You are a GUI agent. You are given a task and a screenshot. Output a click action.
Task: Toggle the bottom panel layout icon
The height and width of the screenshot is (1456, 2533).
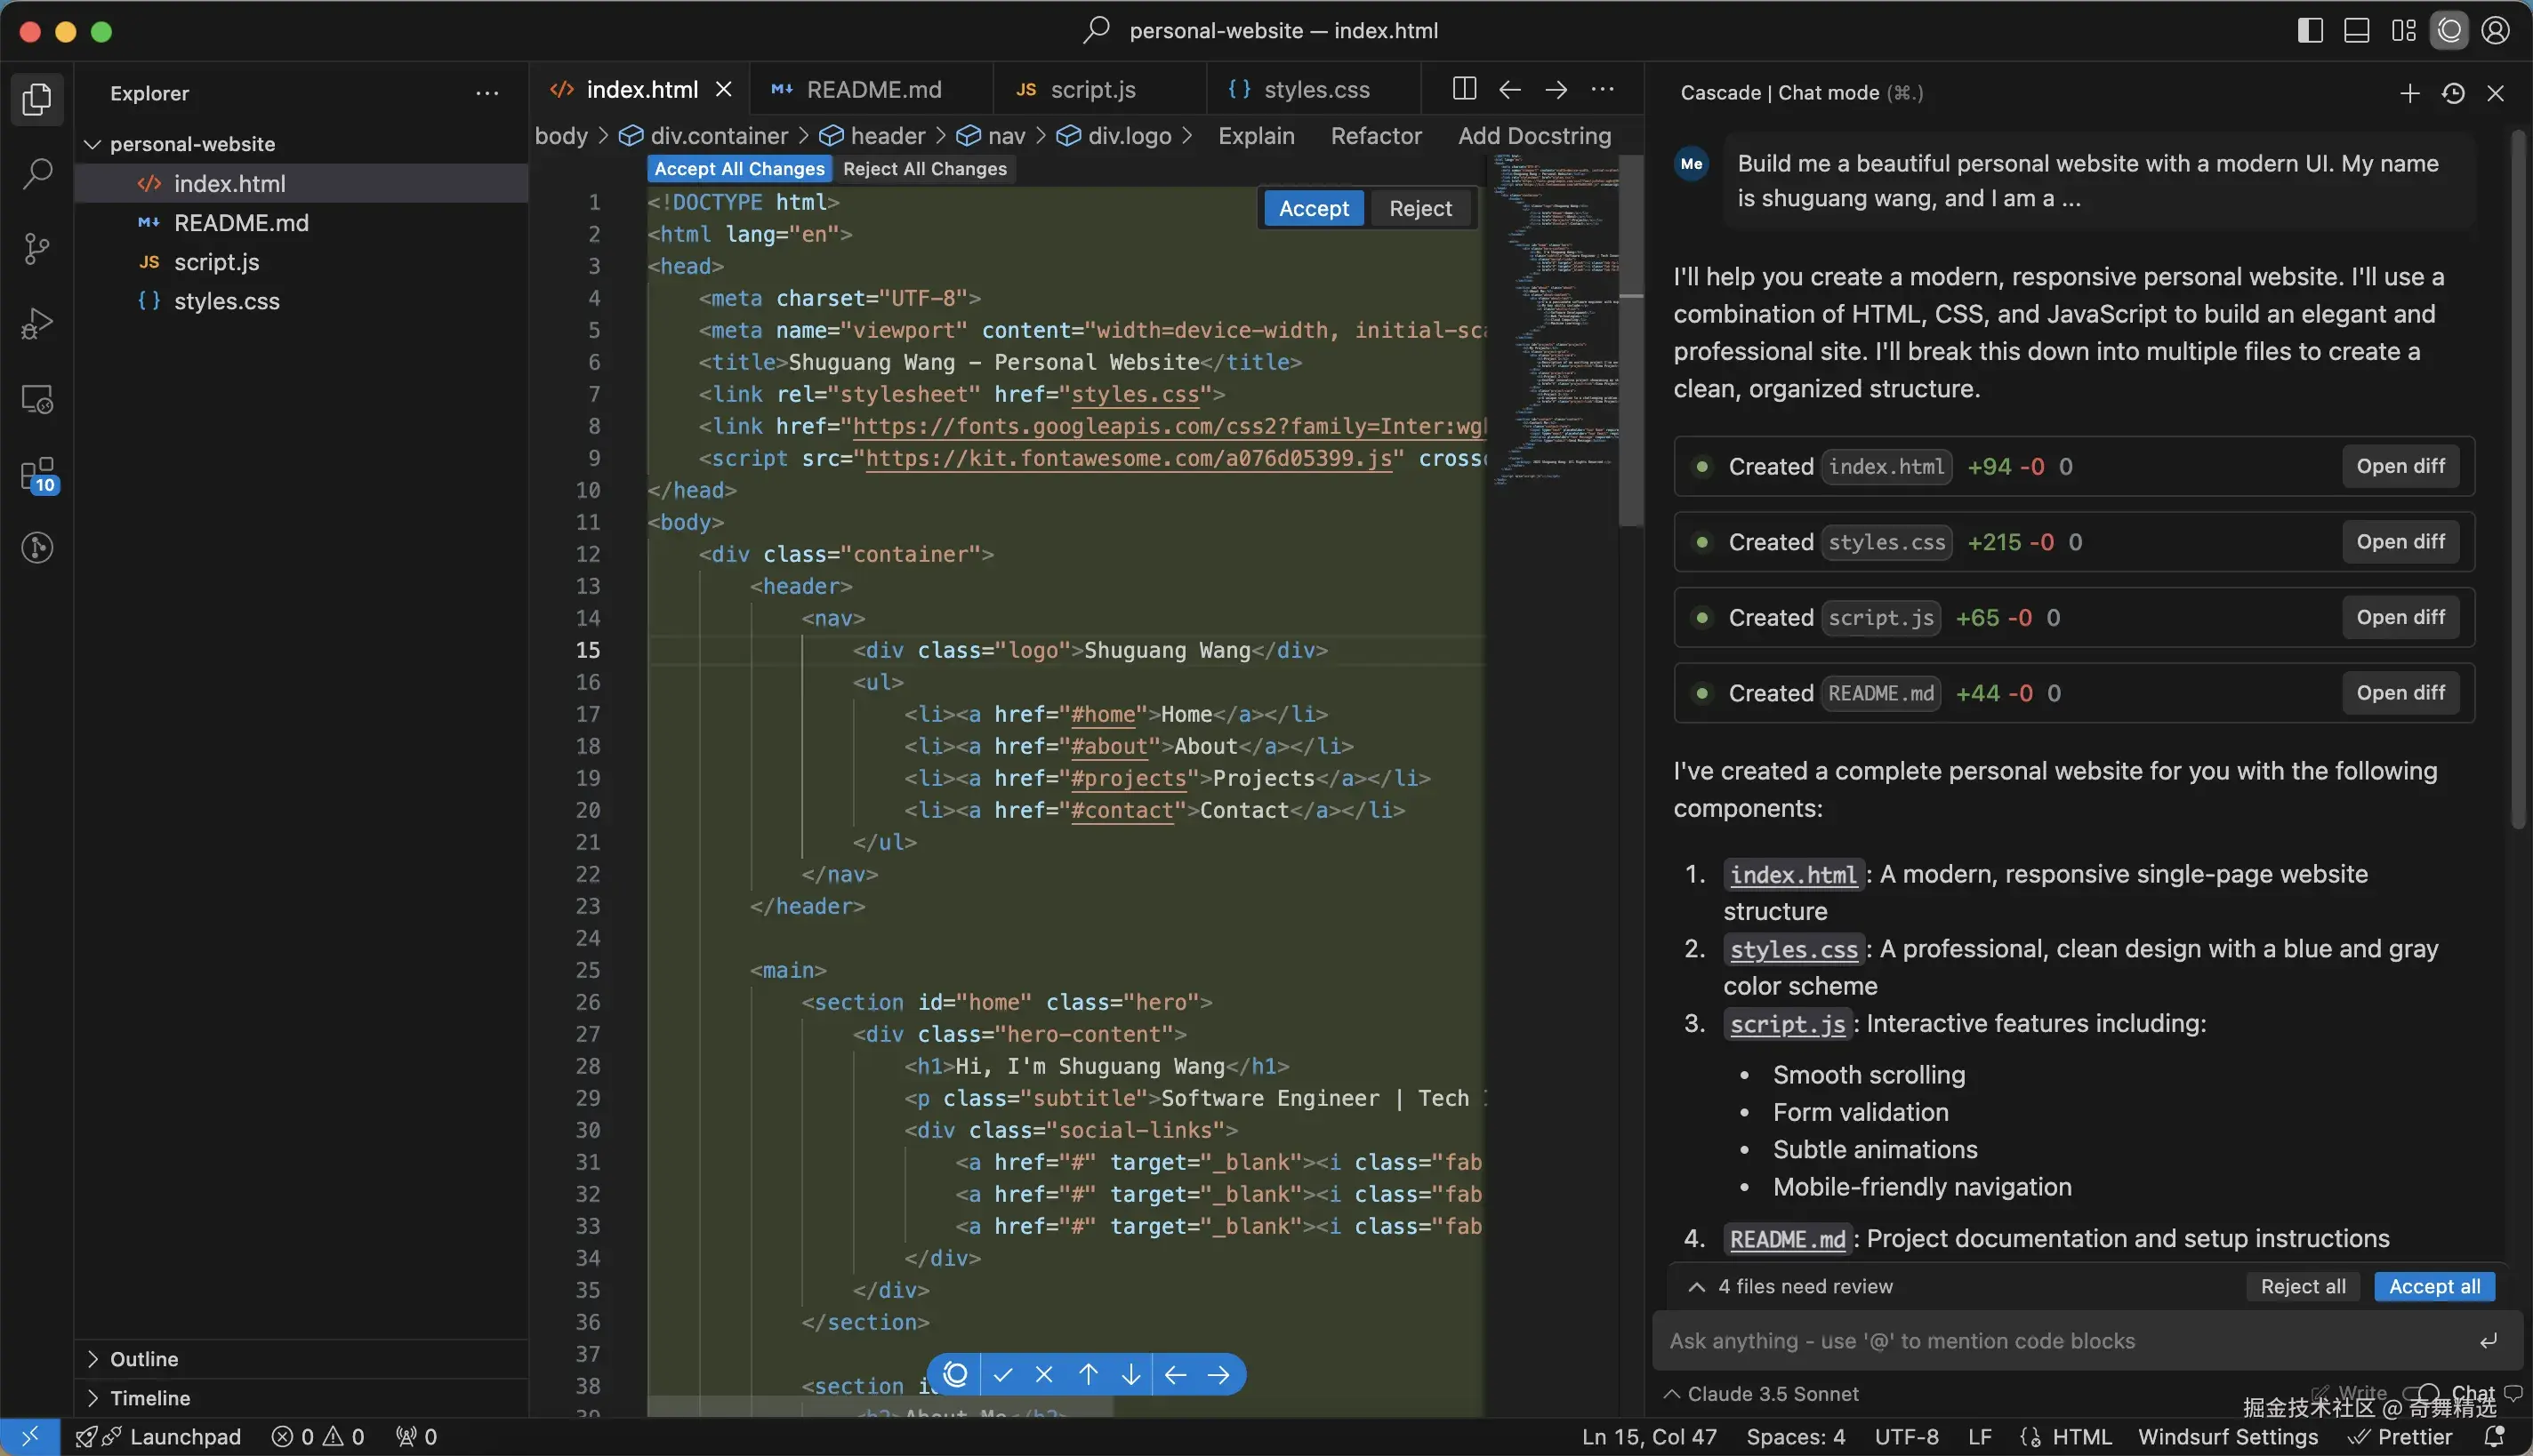pos(2356,31)
